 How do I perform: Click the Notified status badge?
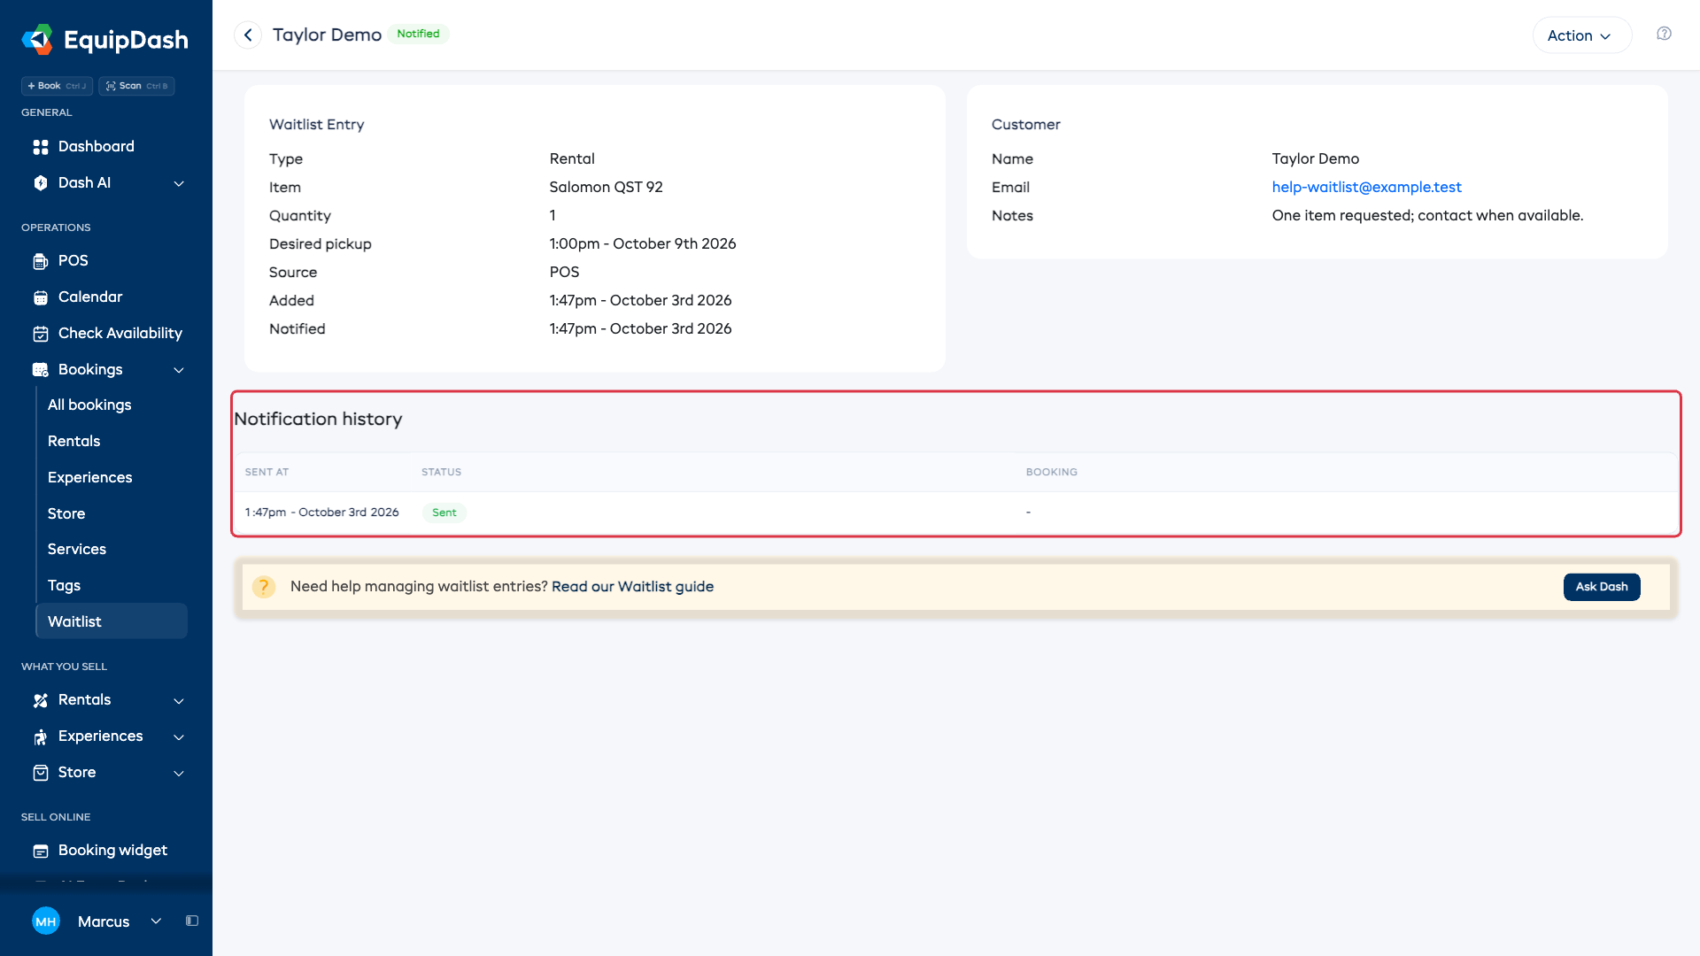(418, 34)
